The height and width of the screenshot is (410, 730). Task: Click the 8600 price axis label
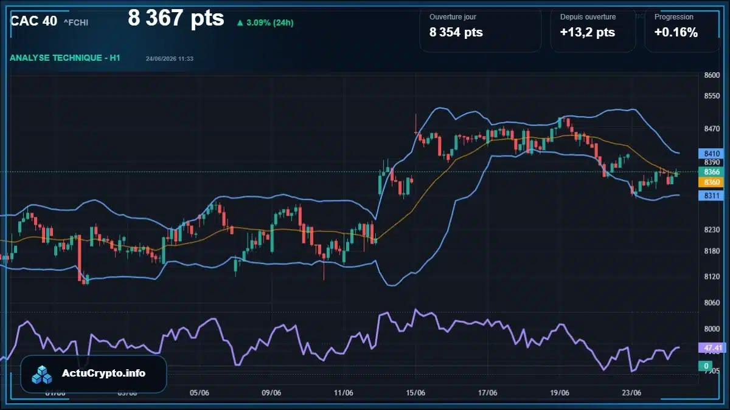pyautogui.click(x=711, y=75)
